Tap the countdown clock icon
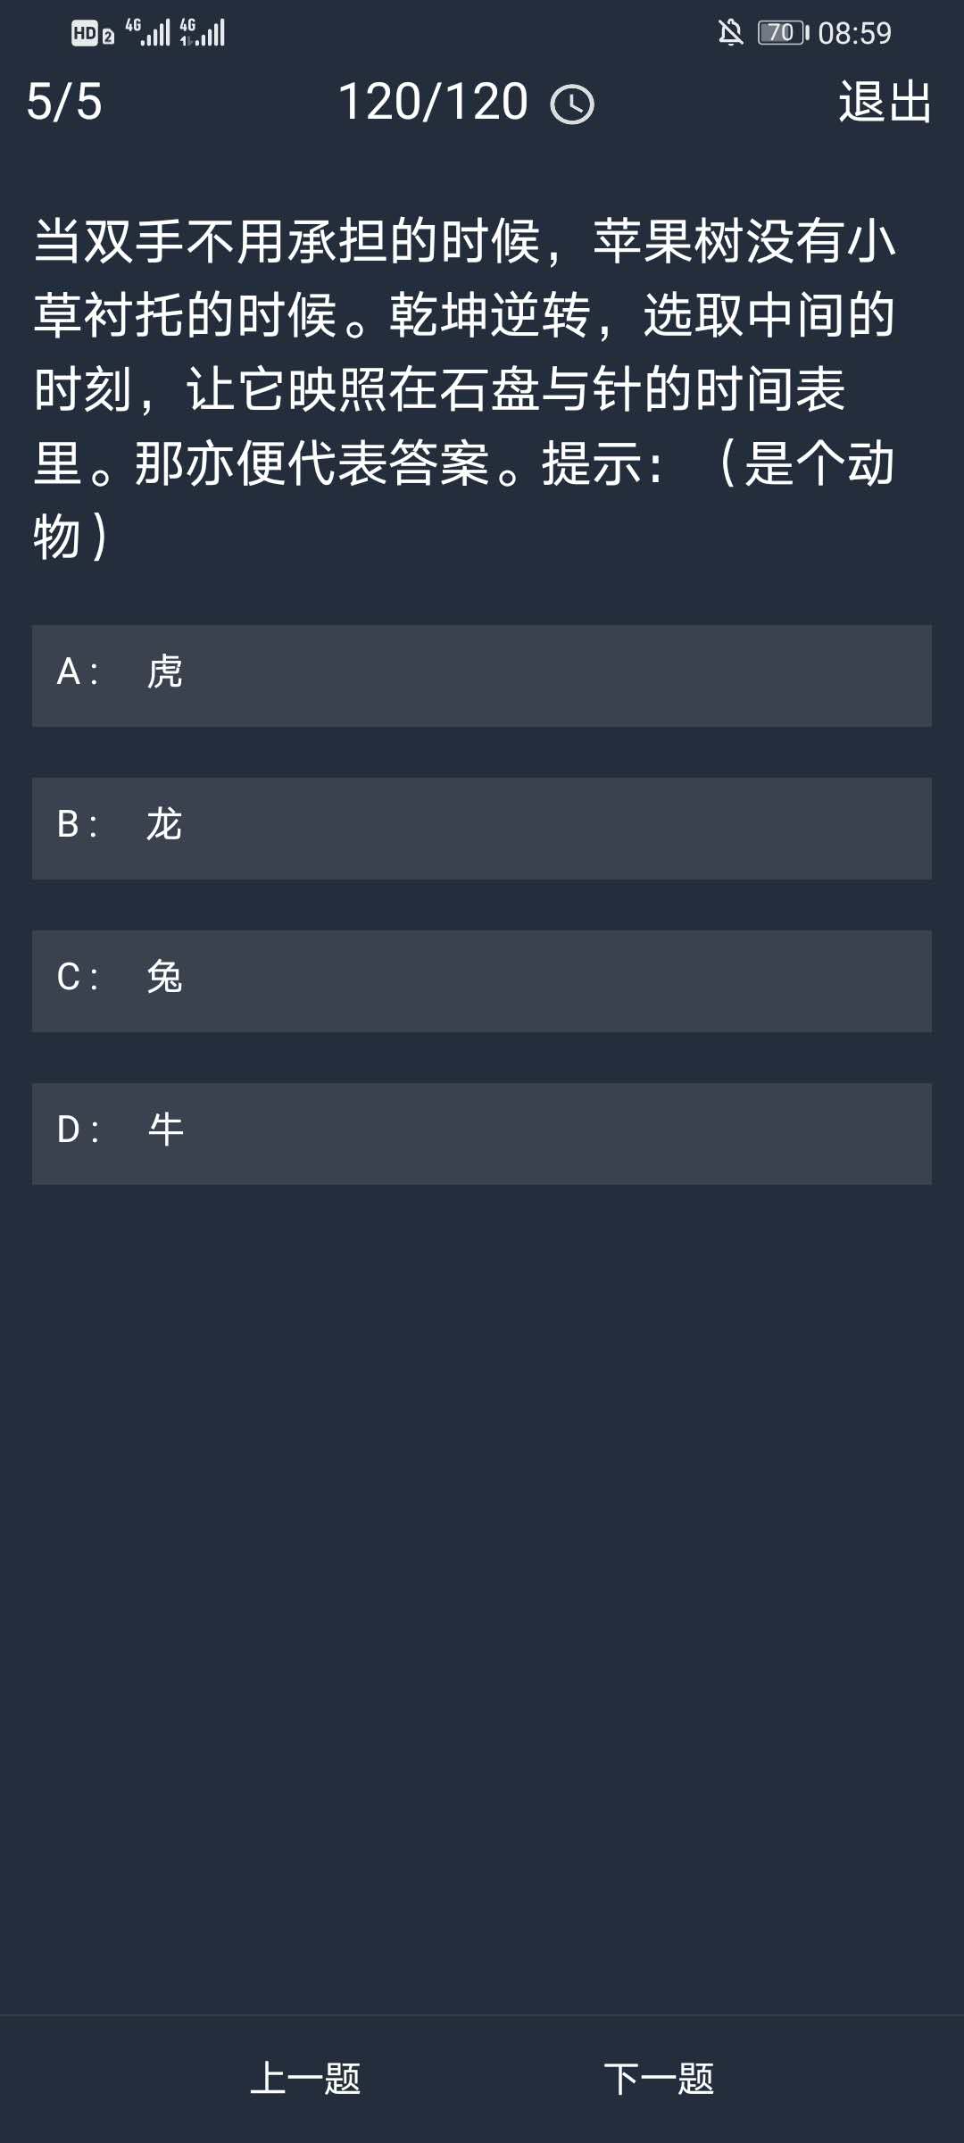964x2143 pixels. [x=572, y=104]
